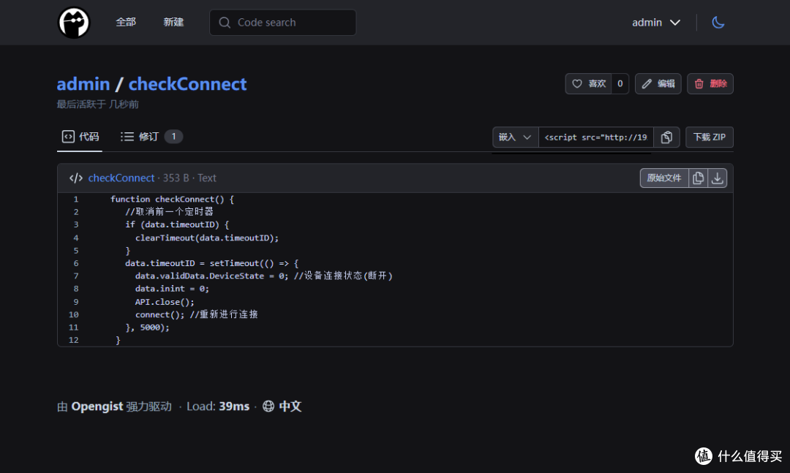Click the code file icon beside checkConnect
The height and width of the screenshot is (473, 790).
[76, 178]
